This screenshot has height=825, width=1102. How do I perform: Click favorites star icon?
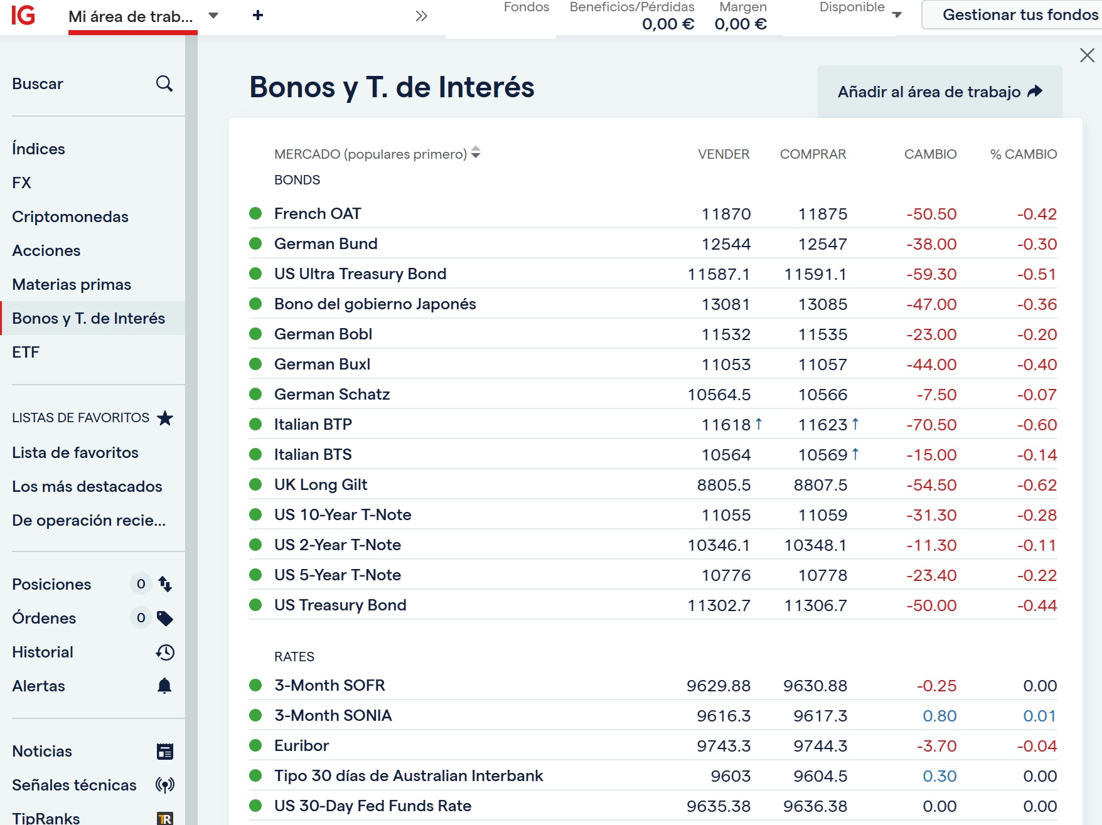coord(165,418)
